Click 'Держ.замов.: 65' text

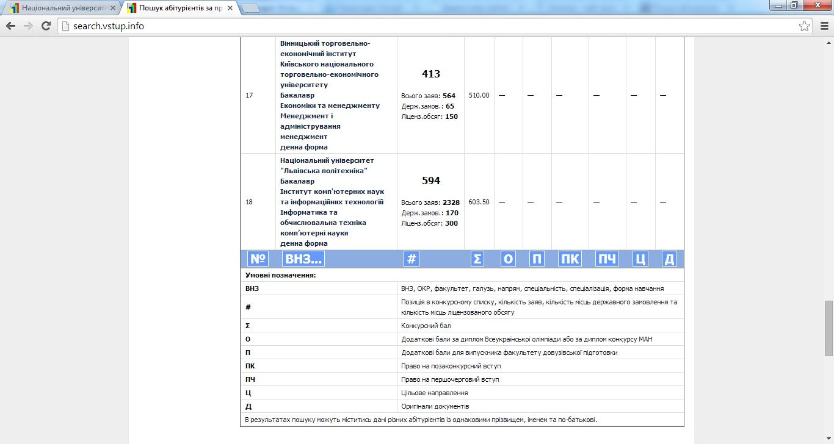coord(428,106)
